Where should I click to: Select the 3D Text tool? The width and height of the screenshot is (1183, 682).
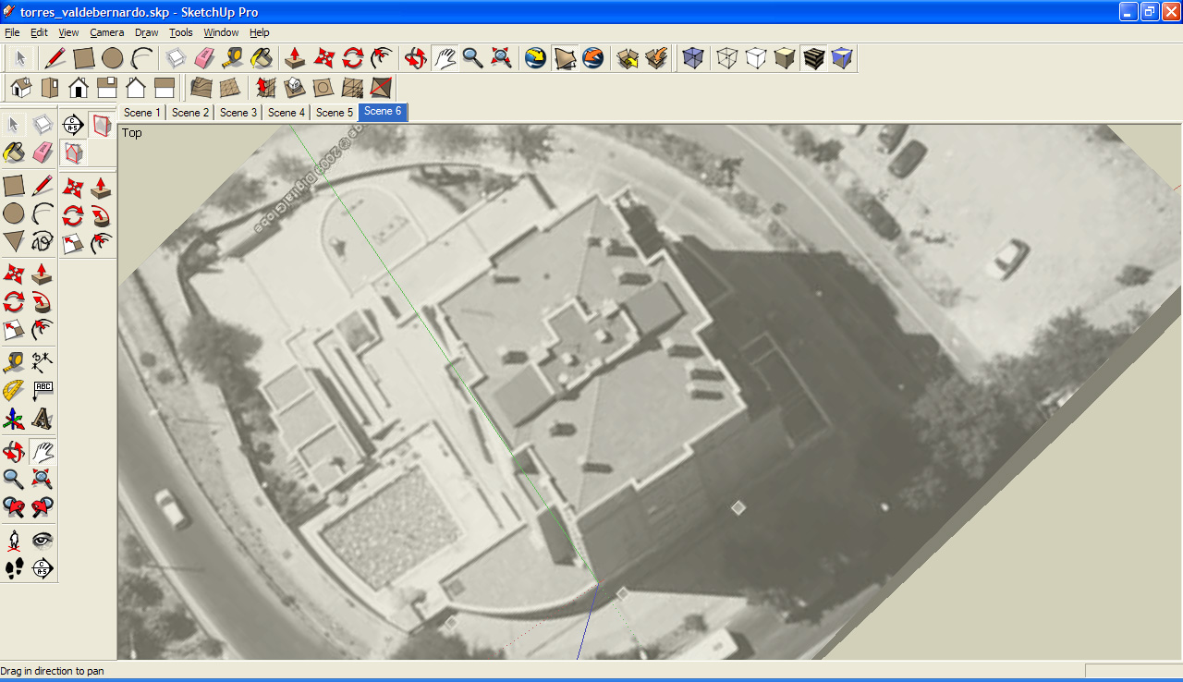coord(43,420)
